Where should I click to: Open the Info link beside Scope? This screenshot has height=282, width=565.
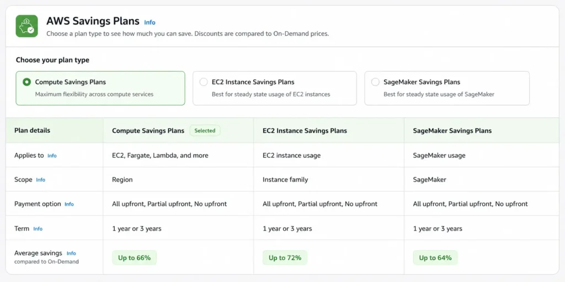pyautogui.click(x=41, y=180)
